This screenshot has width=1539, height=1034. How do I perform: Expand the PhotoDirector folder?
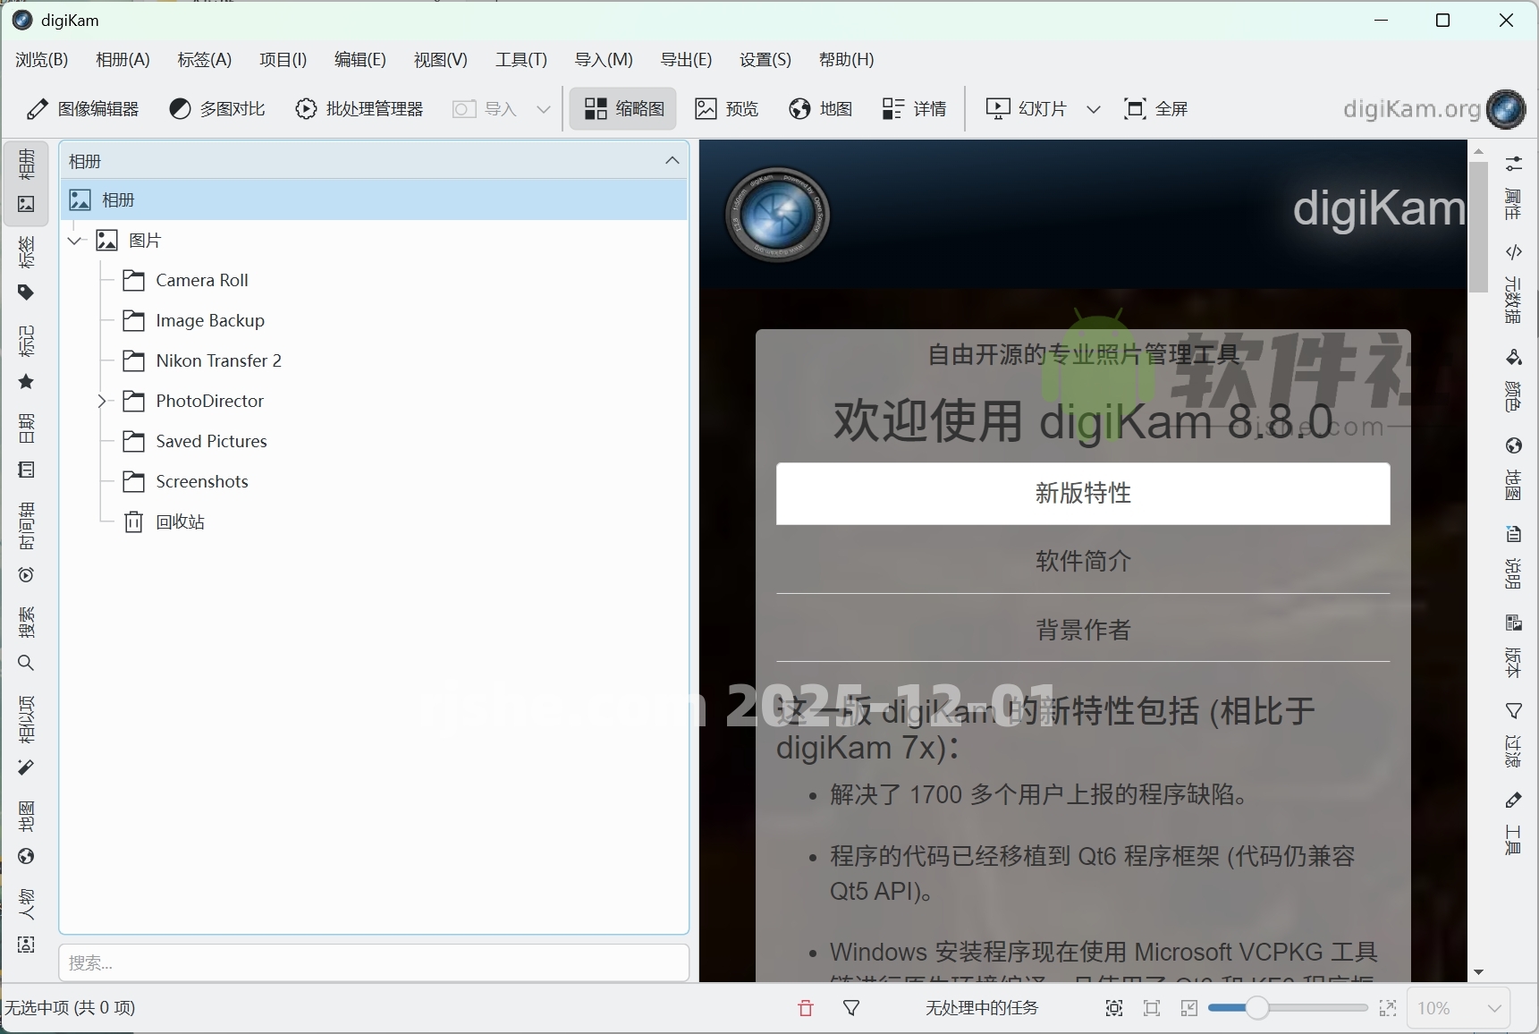coord(102,401)
